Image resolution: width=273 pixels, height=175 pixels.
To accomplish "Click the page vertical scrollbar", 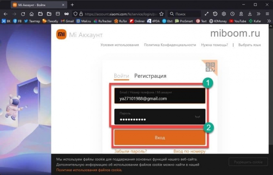I will coord(271,87).
